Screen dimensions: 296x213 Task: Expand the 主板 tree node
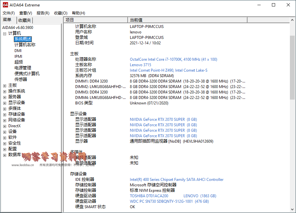pyautogui.click(x=5, y=85)
